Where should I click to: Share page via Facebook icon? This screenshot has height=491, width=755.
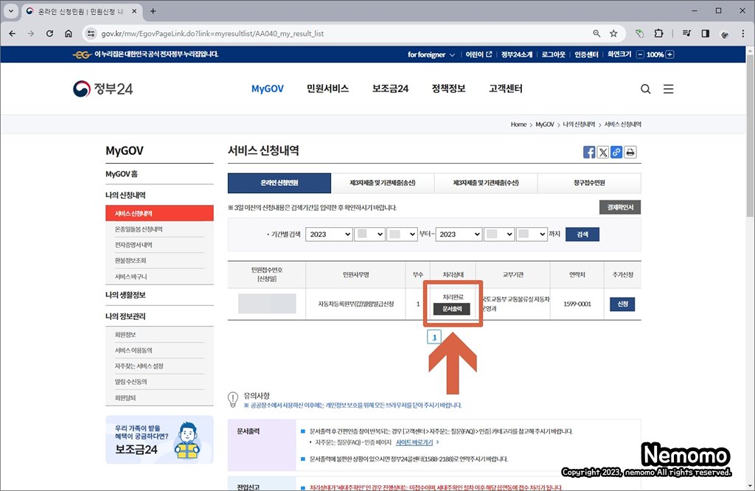[x=589, y=152]
